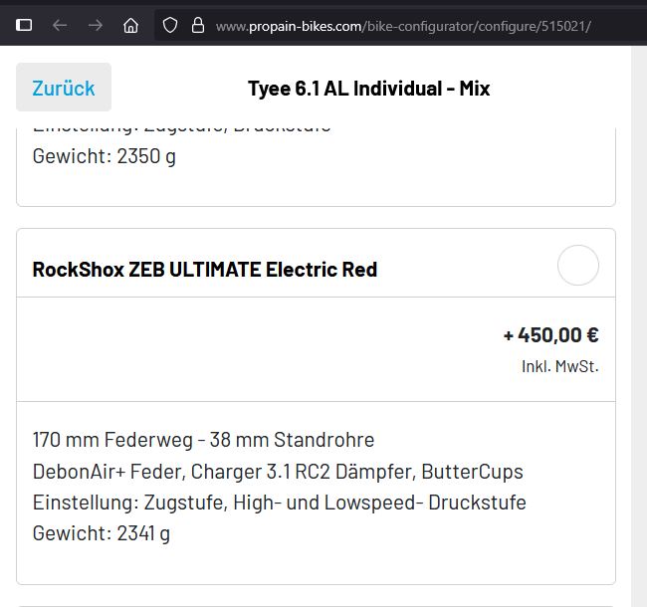The width and height of the screenshot is (647, 607).
Task: Click the + 450,00 € price
Action: (x=550, y=334)
